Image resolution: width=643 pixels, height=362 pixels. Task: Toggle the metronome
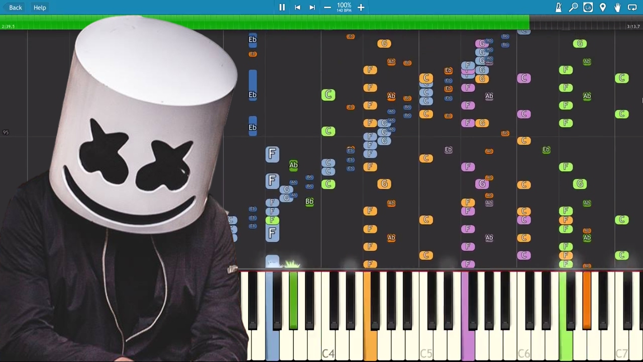[x=559, y=8]
